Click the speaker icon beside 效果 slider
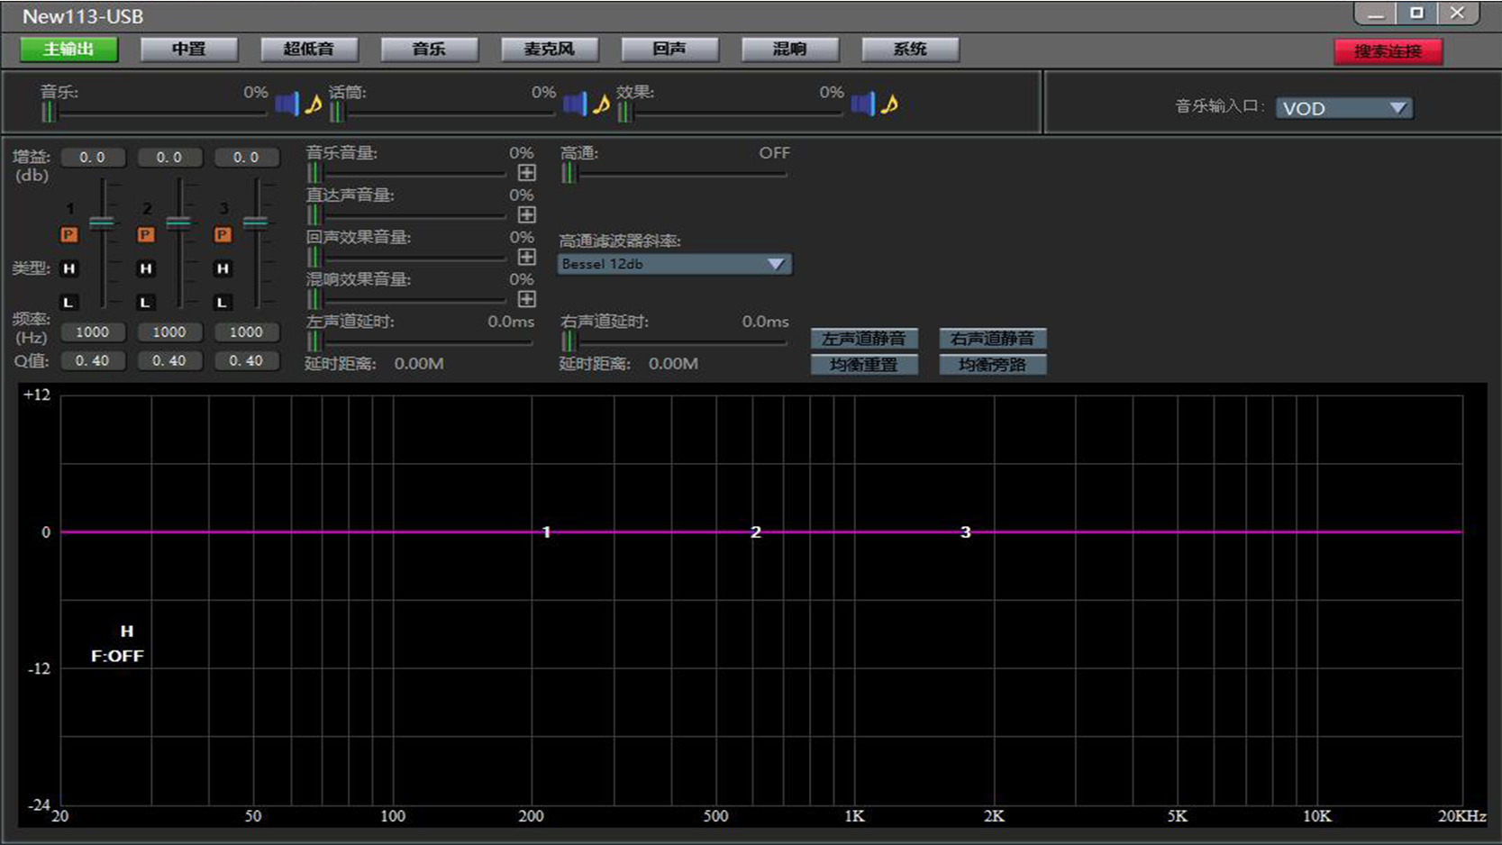Image resolution: width=1502 pixels, height=845 pixels. [862, 104]
